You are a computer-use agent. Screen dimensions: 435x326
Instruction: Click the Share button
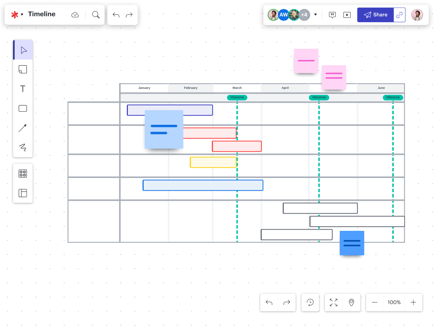375,15
